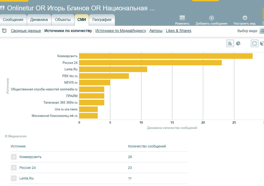The height and width of the screenshot is (186, 264).
Task: Click the Ura.ru ura.news bar
Action: tap(88, 109)
